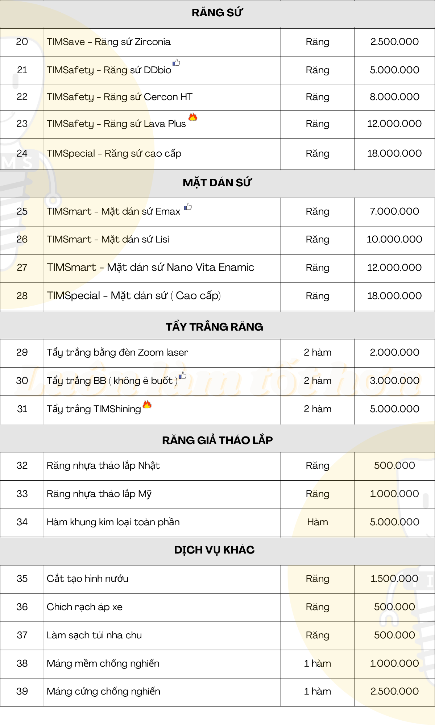This screenshot has height=725, width=435.
Task: Click the RĂNG GIẢ THÁO LẮP heading
Action: click(217, 440)
